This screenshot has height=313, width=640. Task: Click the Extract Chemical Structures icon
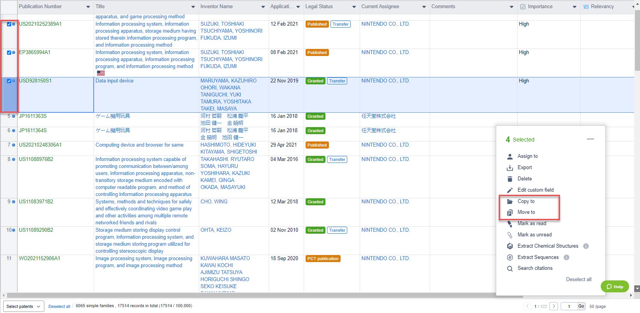tap(510, 246)
